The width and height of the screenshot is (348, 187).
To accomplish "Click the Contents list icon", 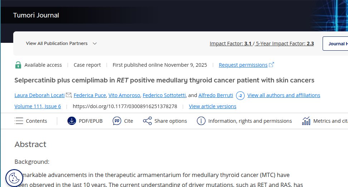I will [x=19, y=121].
